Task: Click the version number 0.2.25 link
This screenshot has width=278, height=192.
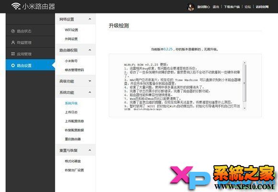Action: click(168, 49)
